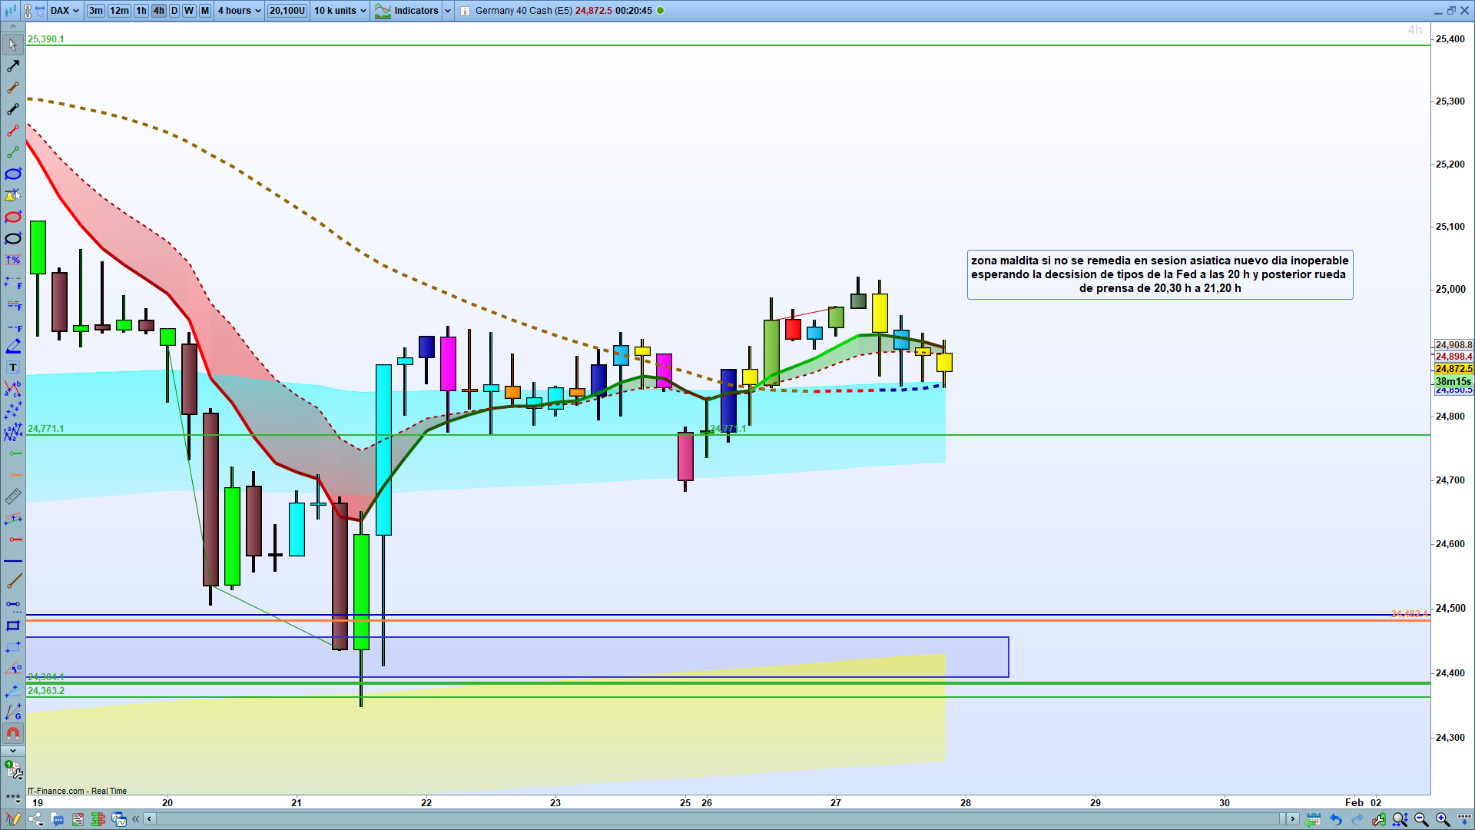Toggle the 4h timeframe button
This screenshot has width=1475, height=830.
(x=158, y=11)
